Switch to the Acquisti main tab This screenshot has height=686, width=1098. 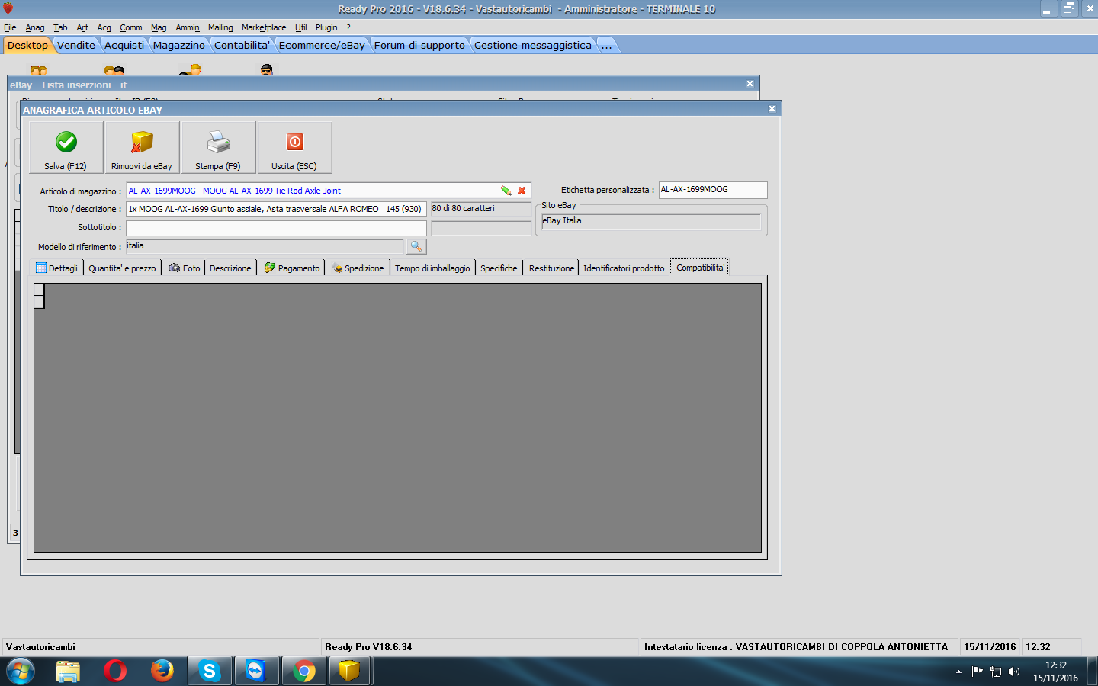[x=124, y=45]
